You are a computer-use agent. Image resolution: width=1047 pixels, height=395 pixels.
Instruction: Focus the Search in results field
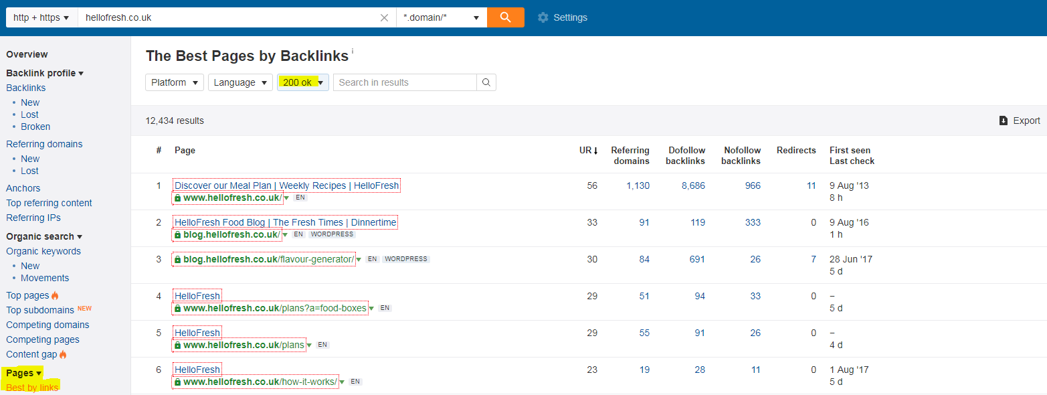pyautogui.click(x=405, y=82)
